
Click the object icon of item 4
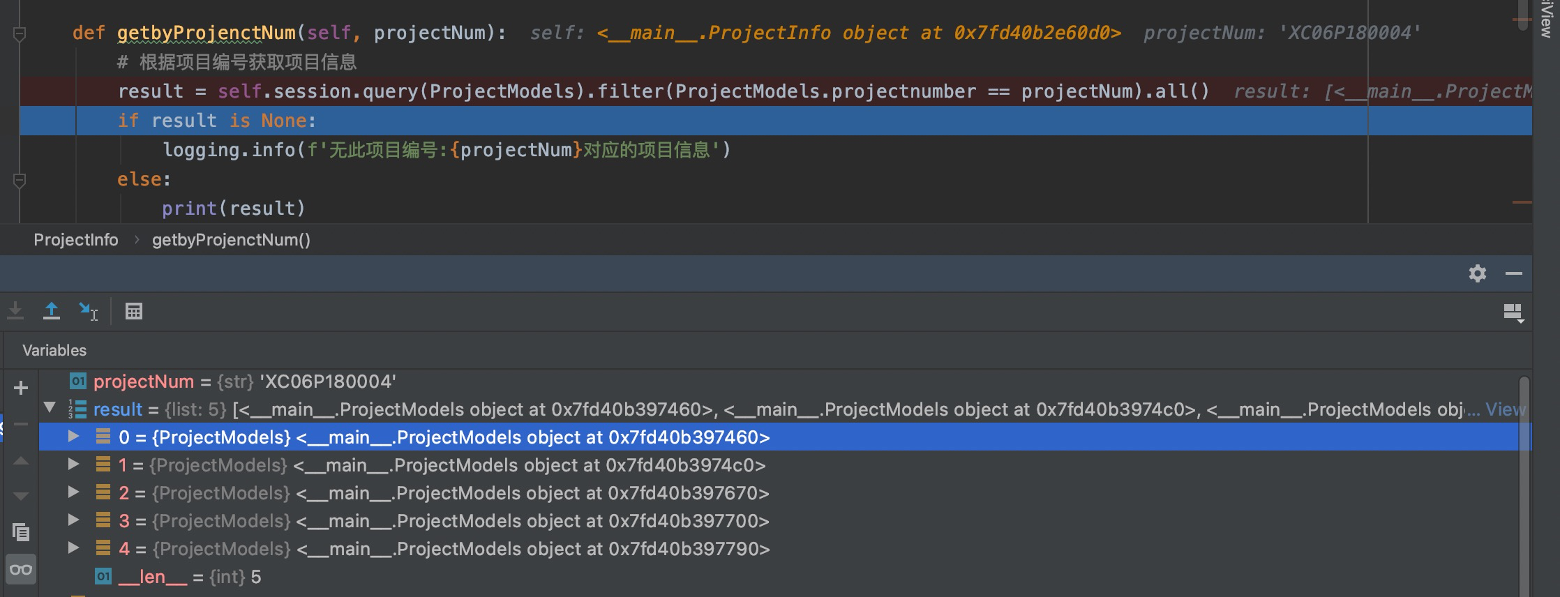point(103,548)
